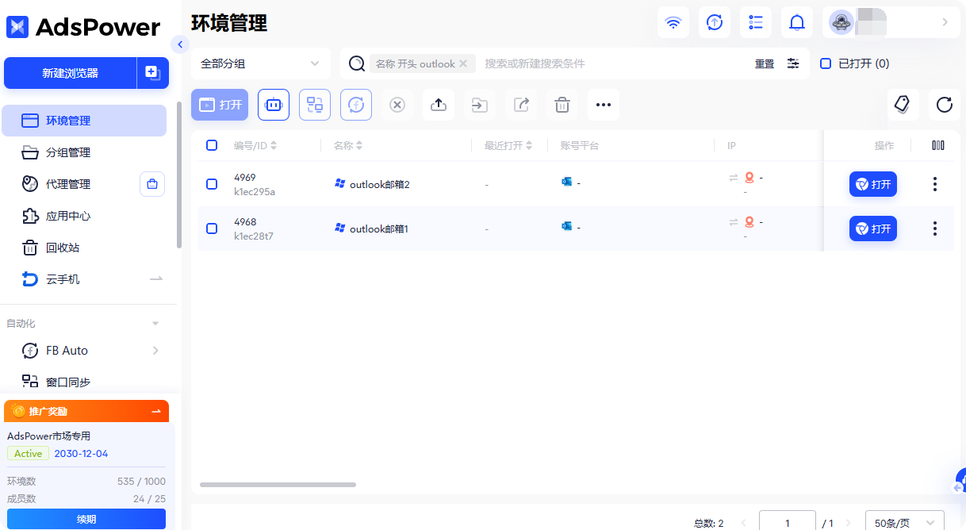Click the user avatar icon
The width and height of the screenshot is (966, 530).
coord(841,22)
